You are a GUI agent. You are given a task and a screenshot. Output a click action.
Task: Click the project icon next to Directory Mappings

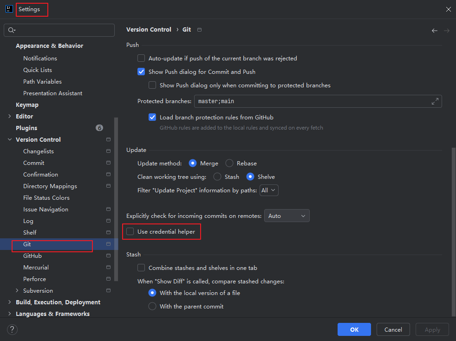click(109, 186)
